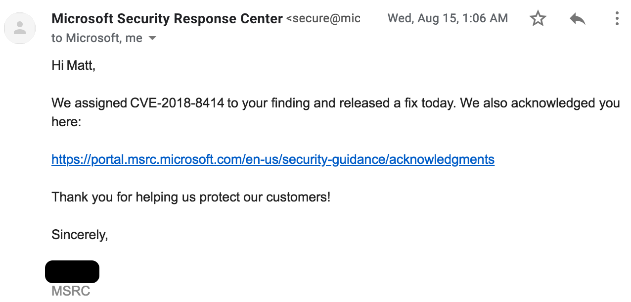
Task: Expand recipient details arrow beside "to Microsoft, me"
Action: click(x=152, y=38)
